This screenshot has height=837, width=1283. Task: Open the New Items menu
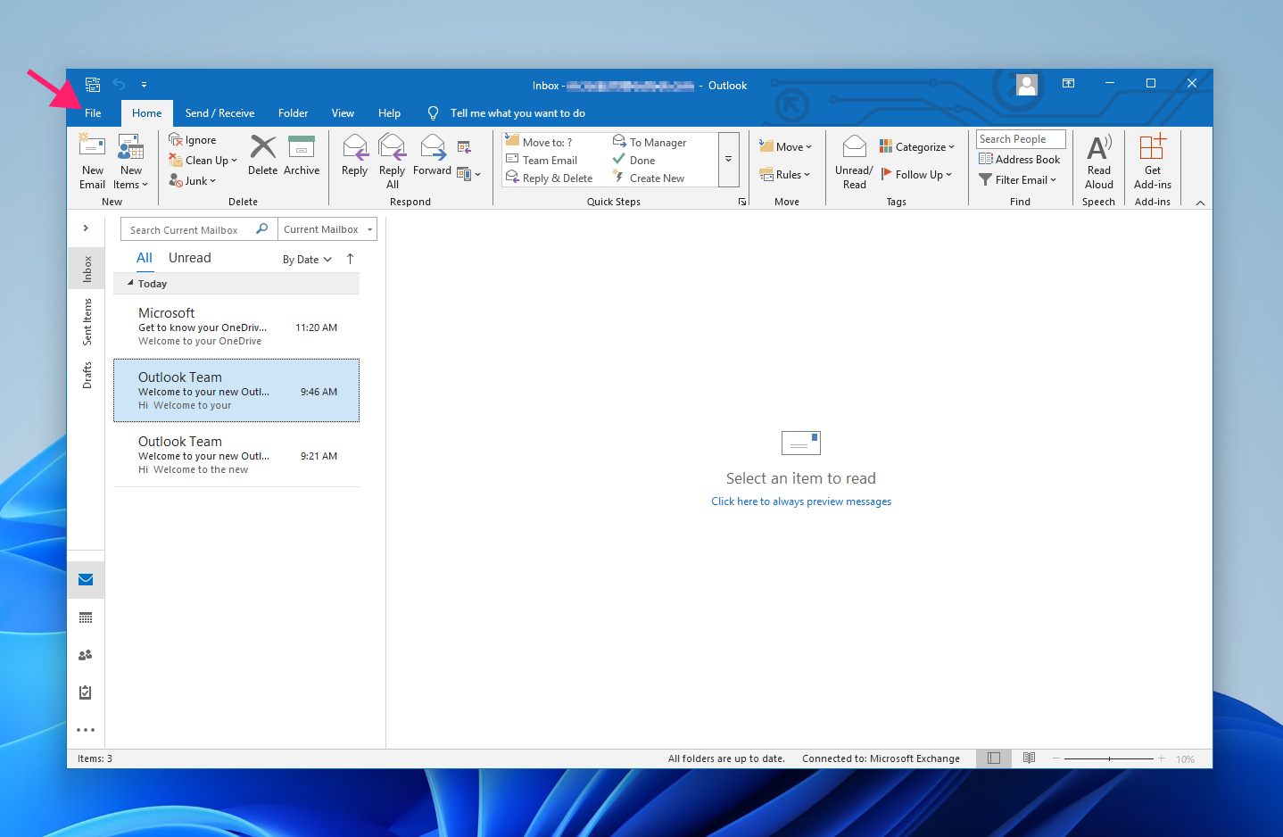(x=131, y=162)
